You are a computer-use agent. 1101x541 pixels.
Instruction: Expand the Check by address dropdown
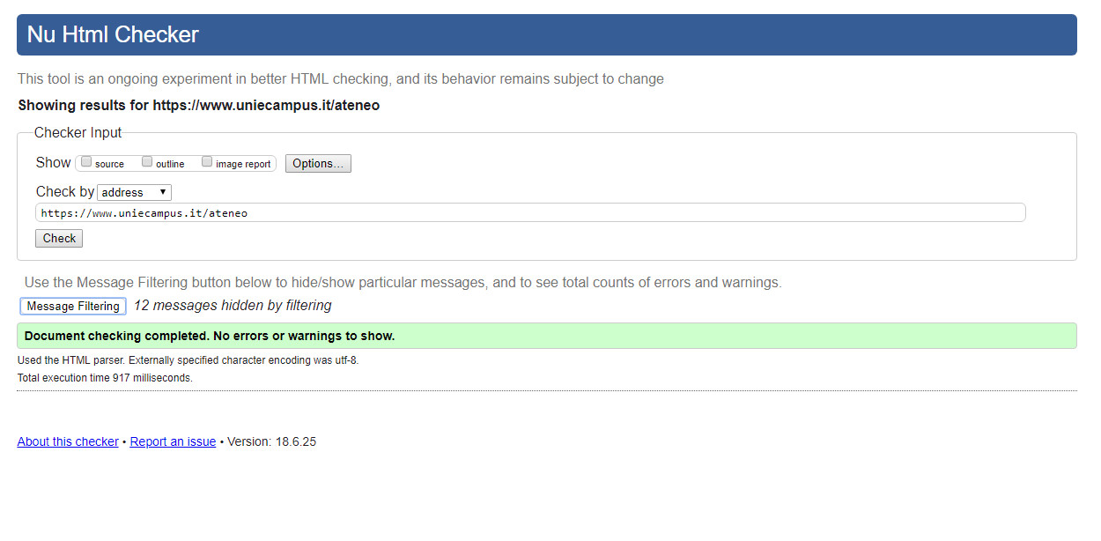(134, 192)
